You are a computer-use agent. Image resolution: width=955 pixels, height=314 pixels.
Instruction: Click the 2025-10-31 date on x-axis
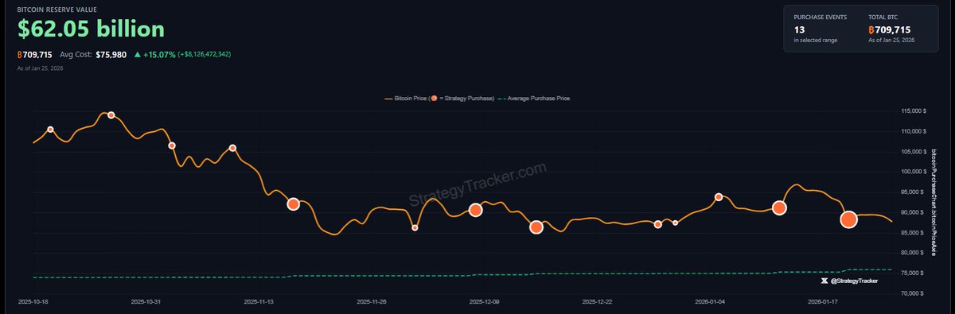[146, 302]
